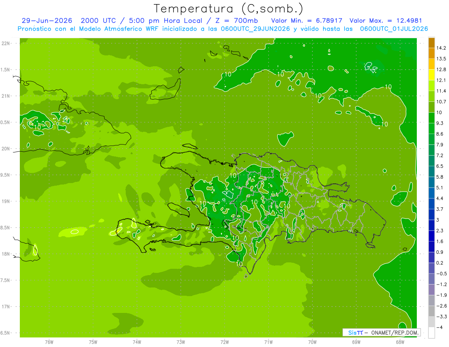The height and width of the screenshot is (347, 449).
Task: Click the '20N' latitude label
Action: click(x=6, y=149)
